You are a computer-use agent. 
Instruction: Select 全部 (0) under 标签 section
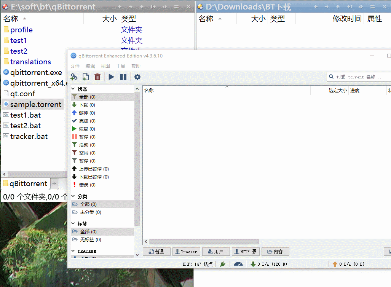[x=102, y=232]
